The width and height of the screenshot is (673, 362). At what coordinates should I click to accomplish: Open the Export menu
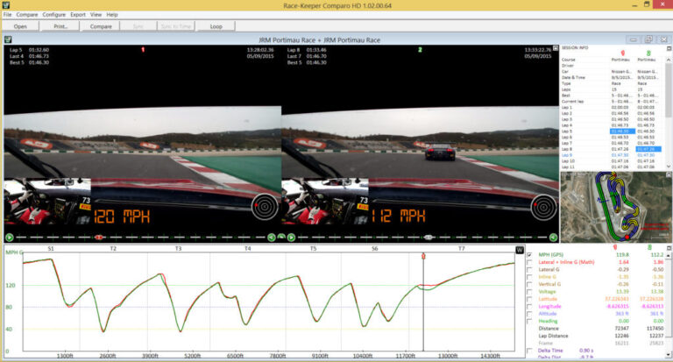click(78, 15)
